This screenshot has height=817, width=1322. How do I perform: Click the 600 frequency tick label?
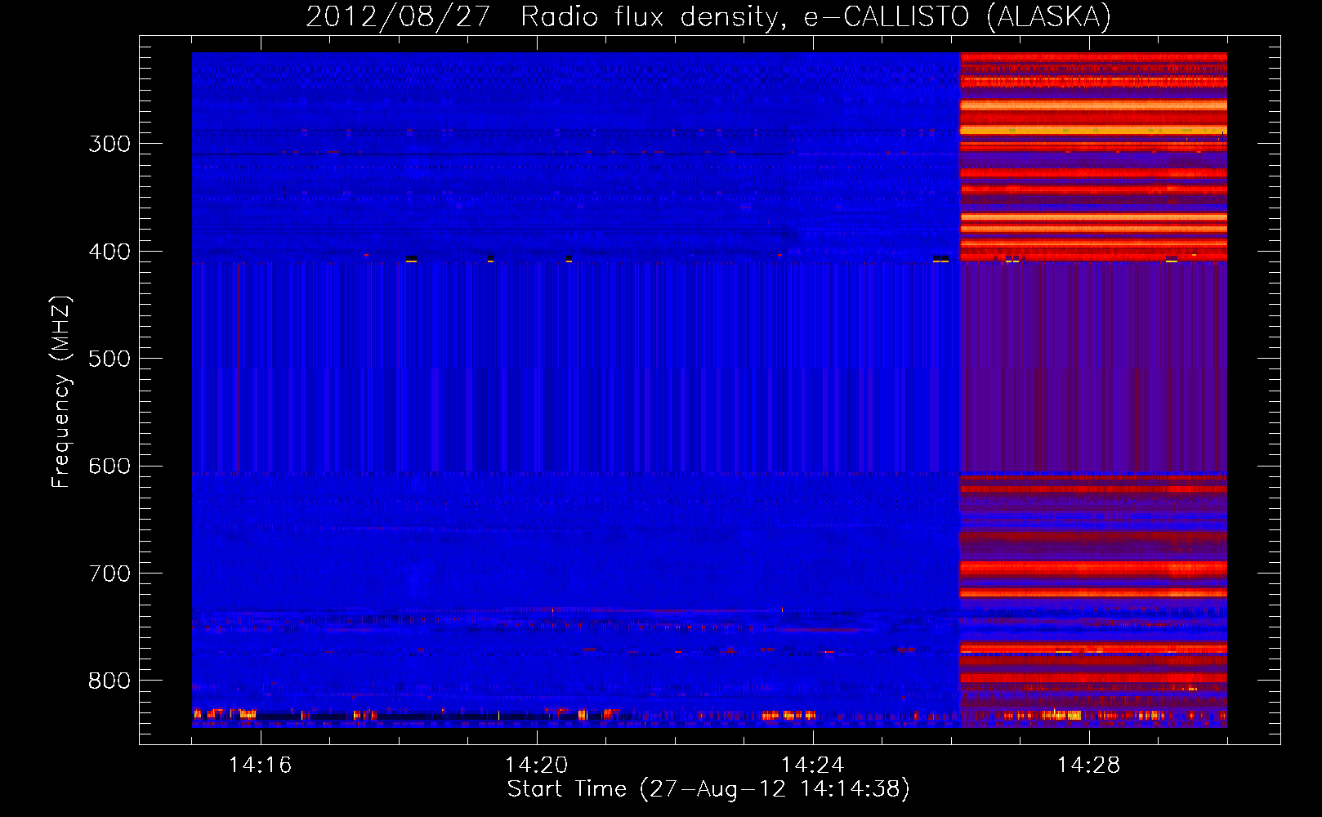coord(109,466)
